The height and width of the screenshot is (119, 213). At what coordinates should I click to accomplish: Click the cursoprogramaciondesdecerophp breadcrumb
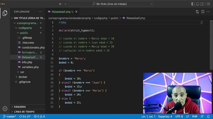point(70,18)
